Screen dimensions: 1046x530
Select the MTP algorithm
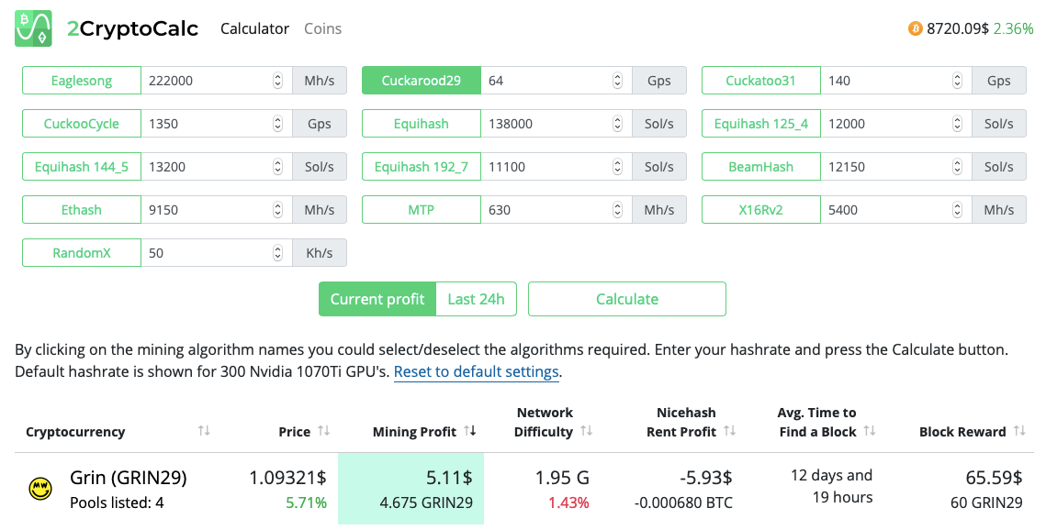pos(421,210)
